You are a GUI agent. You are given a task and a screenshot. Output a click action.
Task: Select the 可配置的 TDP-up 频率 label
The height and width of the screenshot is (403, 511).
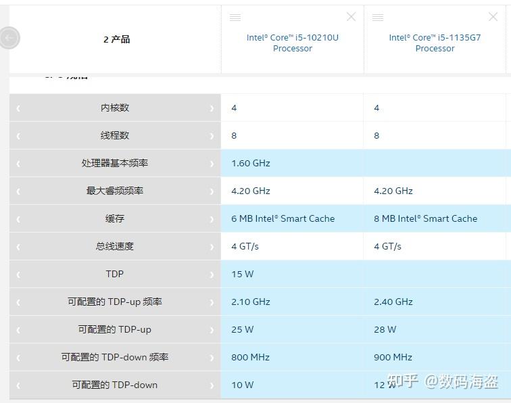(x=115, y=302)
